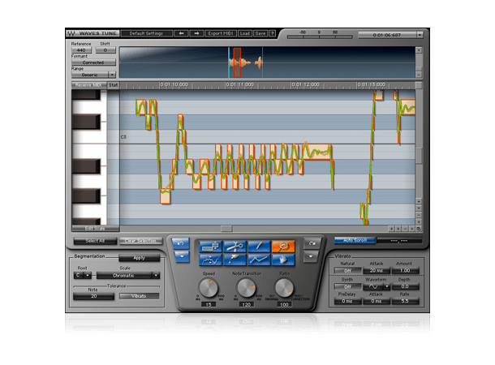495x365 pixels.
Task: Click the Note Transition knob
Action: (x=246, y=288)
